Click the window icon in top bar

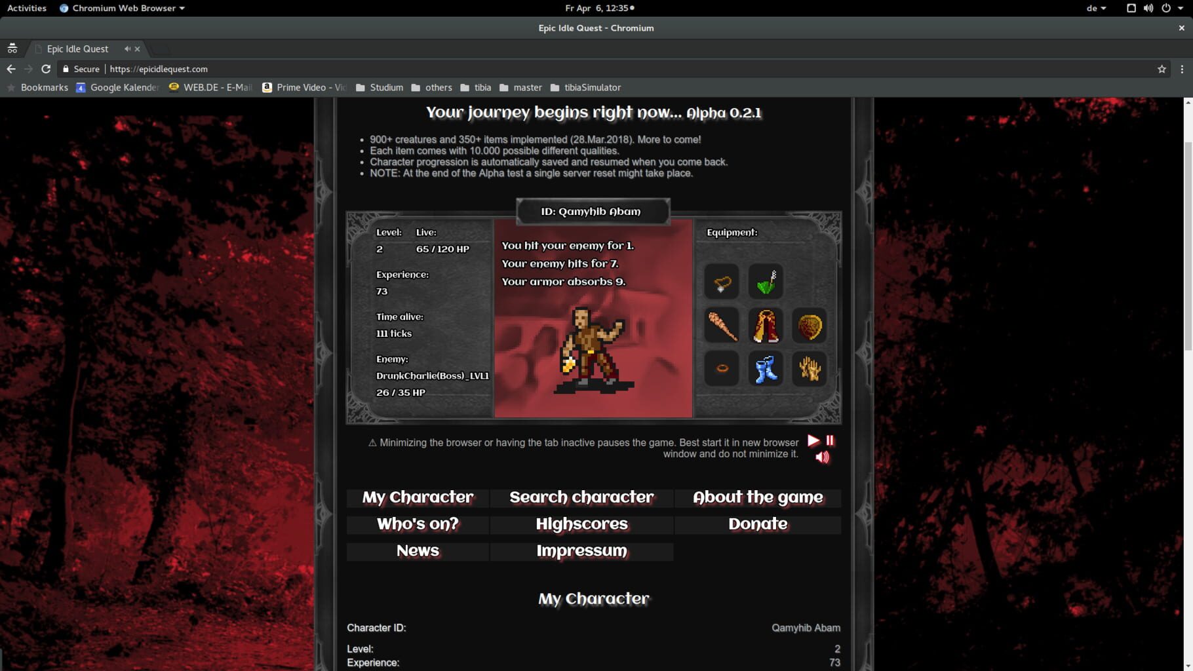[x=1131, y=8]
